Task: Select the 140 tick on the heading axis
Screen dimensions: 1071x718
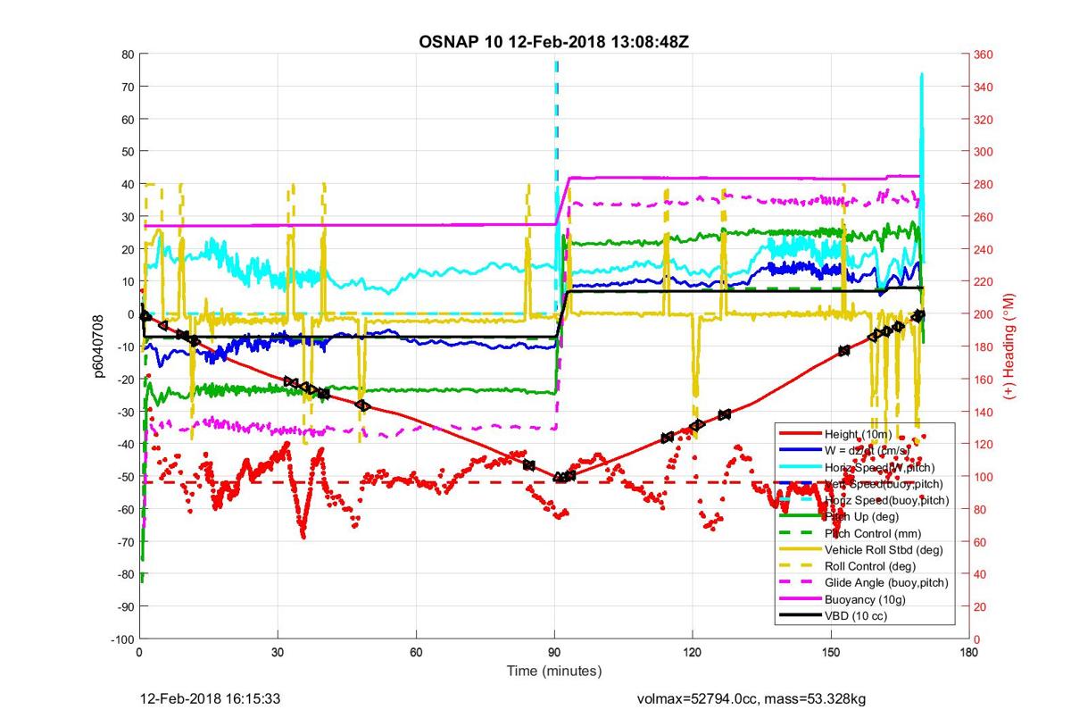Action: click(x=984, y=412)
